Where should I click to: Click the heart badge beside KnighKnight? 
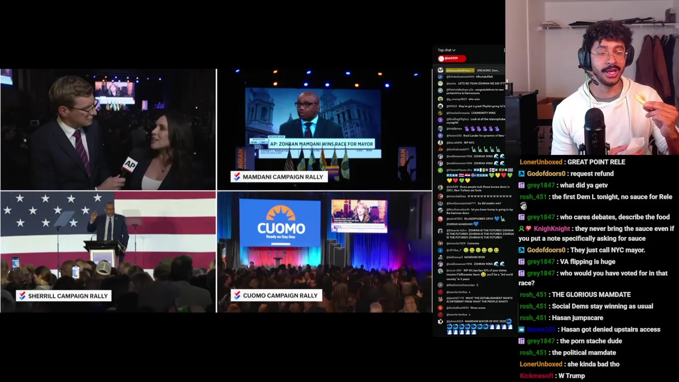528,229
